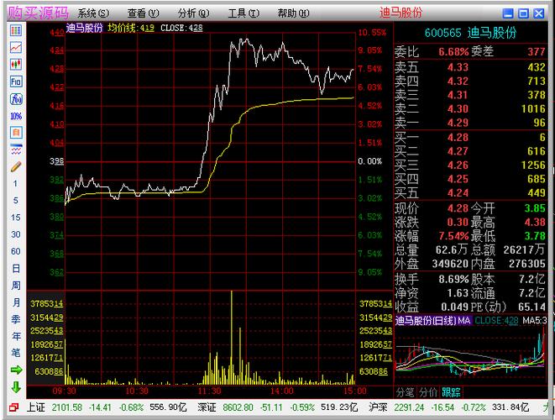Switch to the 分价 tab
The image size is (555, 420).
428,392
